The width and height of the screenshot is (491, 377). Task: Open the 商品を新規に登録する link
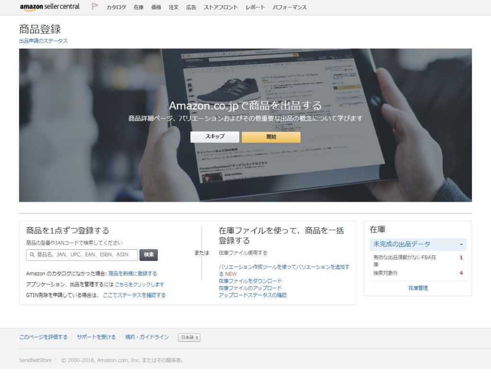point(133,273)
